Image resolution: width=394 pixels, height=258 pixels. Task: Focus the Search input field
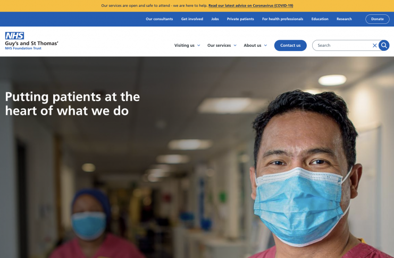pos(342,46)
